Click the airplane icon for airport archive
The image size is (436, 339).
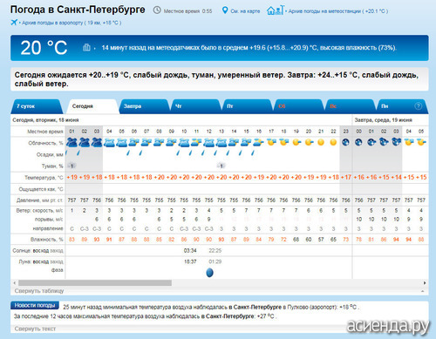point(14,22)
